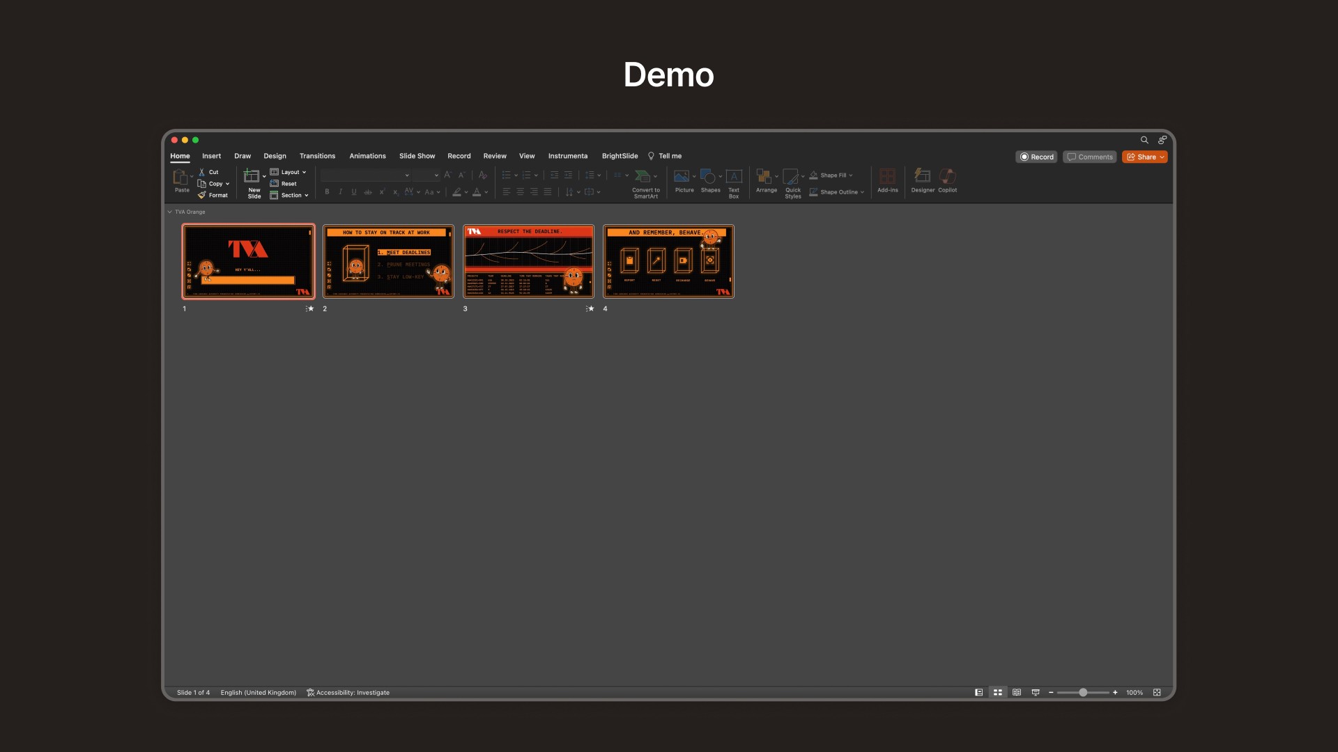This screenshot has height=752, width=1338.
Task: Switch to the Slide Show tab
Action: point(417,156)
